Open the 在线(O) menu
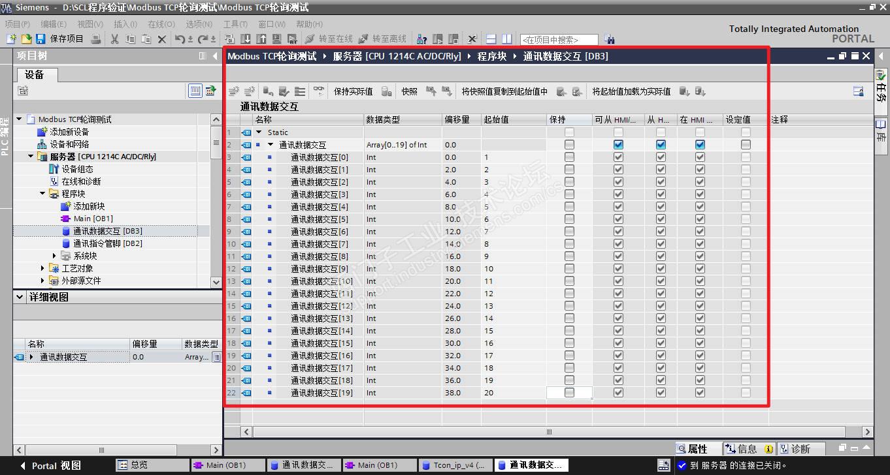Screen dimensions: 890x475 pyautogui.click(x=161, y=24)
